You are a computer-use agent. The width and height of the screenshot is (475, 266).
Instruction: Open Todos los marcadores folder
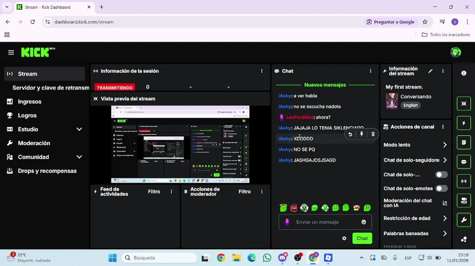[x=446, y=35]
